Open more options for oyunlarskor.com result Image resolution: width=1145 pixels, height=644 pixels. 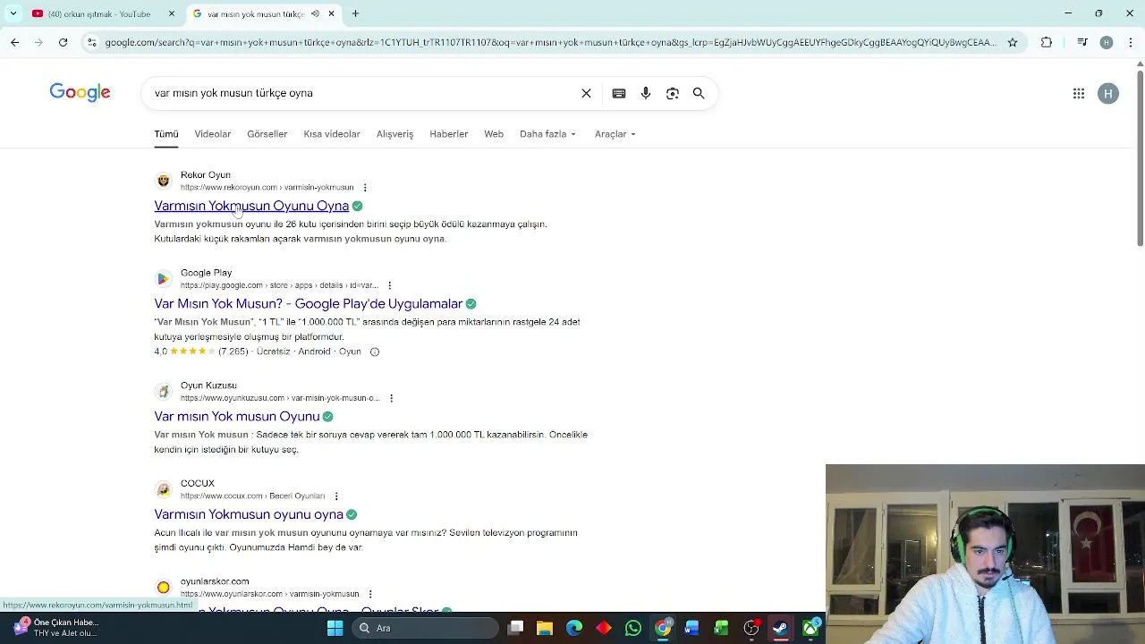370,594
